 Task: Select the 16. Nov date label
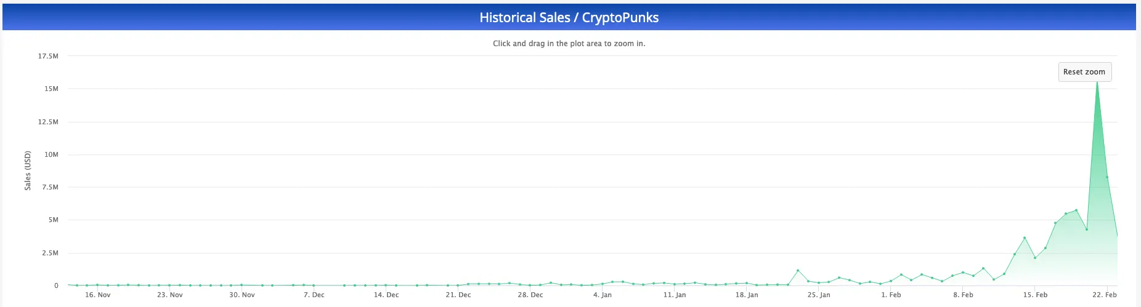click(x=98, y=295)
